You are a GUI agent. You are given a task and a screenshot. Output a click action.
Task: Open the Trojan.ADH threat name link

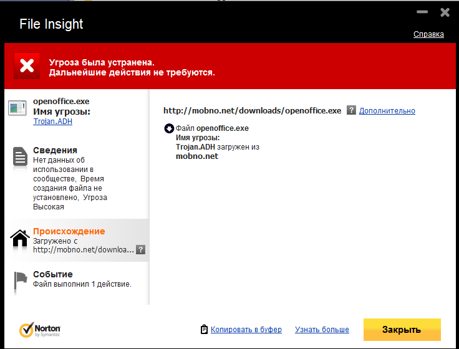(x=52, y=122)
